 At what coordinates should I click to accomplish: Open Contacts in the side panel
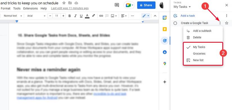(165, 52)
